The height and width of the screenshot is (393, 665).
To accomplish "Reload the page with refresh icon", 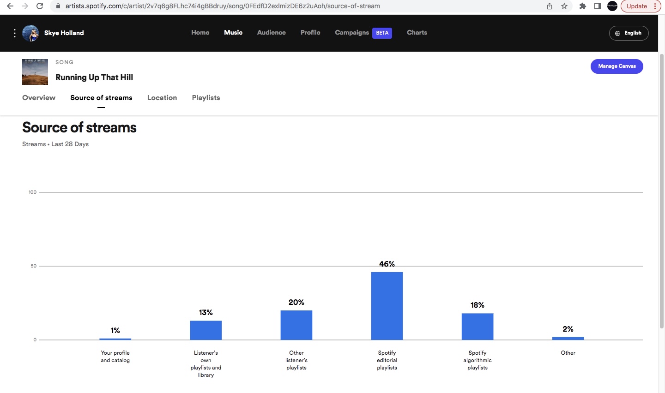I will [40, 6].
